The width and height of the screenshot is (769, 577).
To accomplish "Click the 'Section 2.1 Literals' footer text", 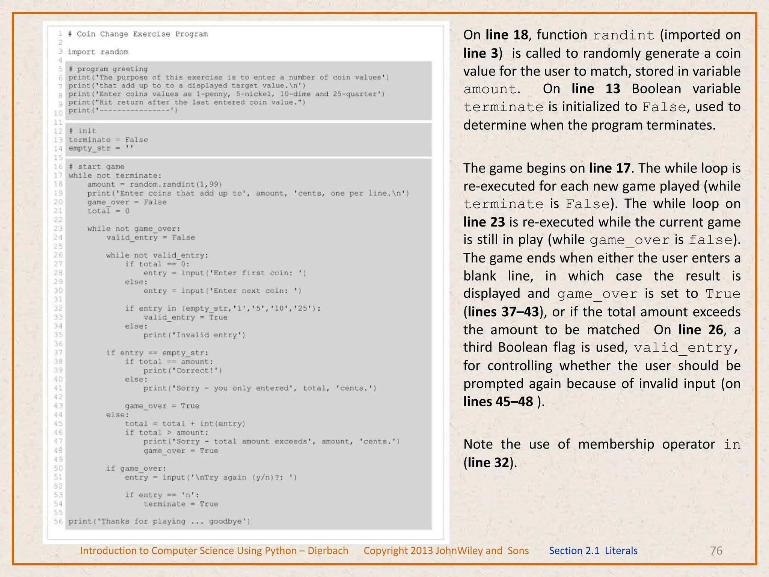I will pyautogui.click(x=593, y=551).
